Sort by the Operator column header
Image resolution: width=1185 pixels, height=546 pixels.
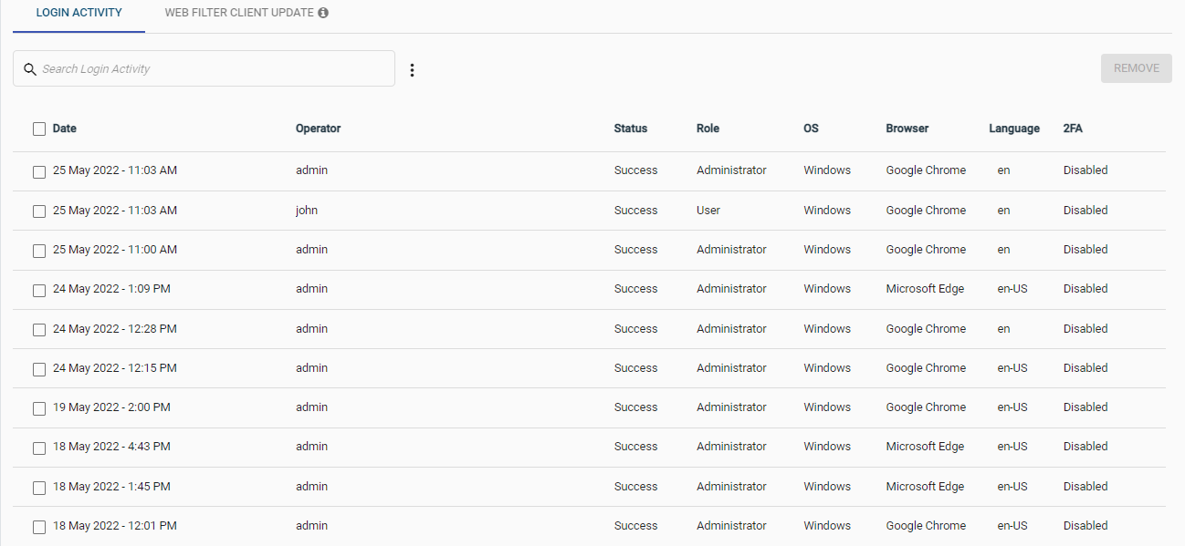point(318,129)
